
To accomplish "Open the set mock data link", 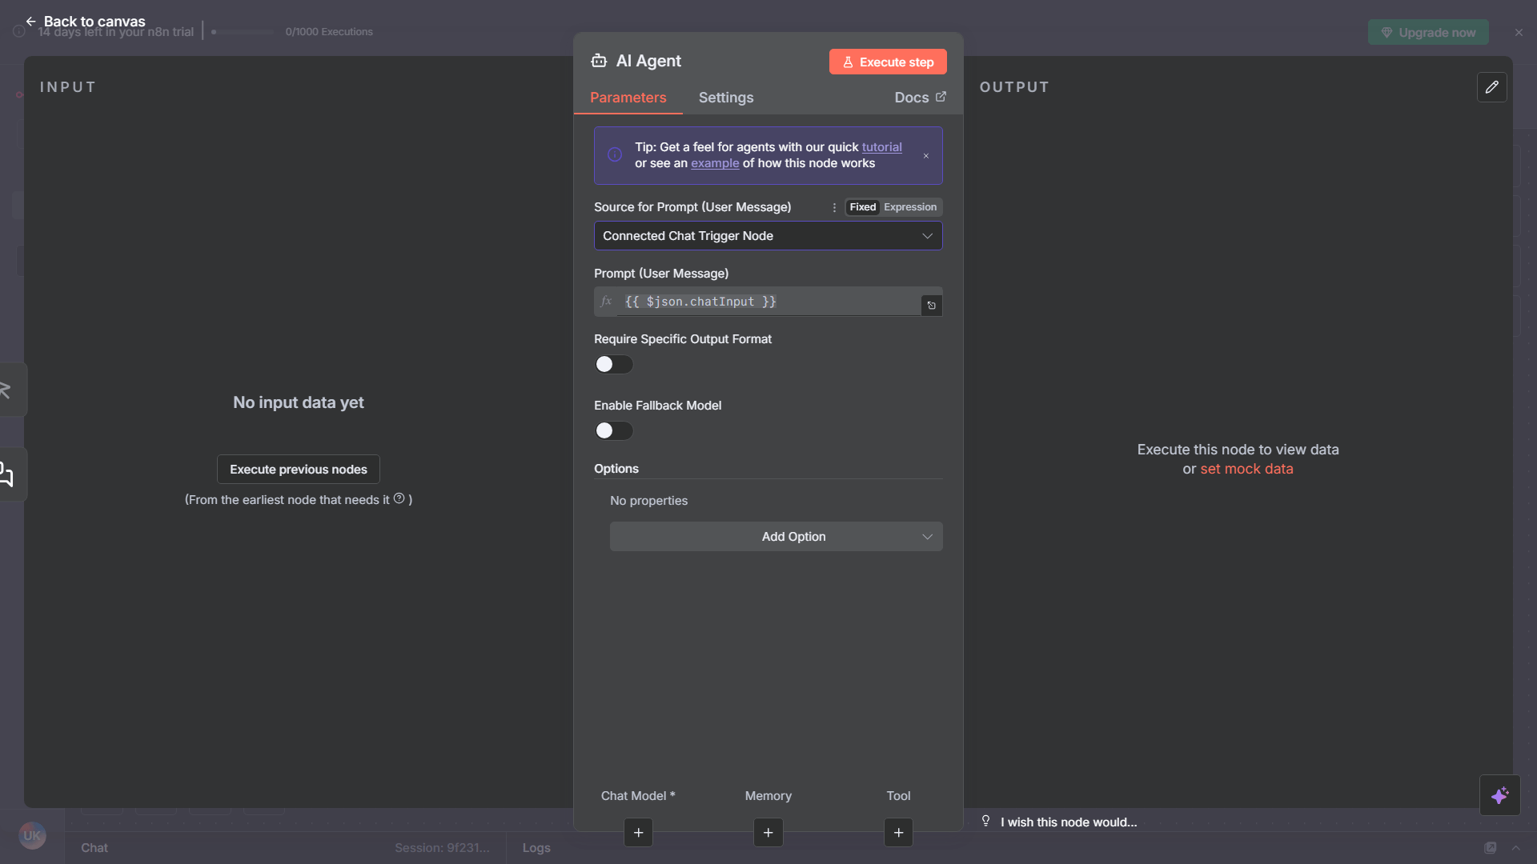I will point(1248,469).
